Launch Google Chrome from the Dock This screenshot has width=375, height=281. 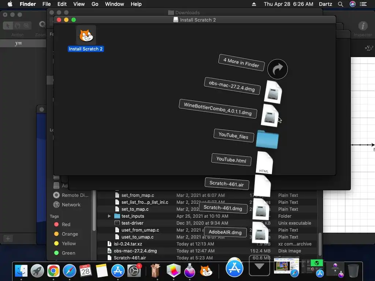click(x=53, y=271)
